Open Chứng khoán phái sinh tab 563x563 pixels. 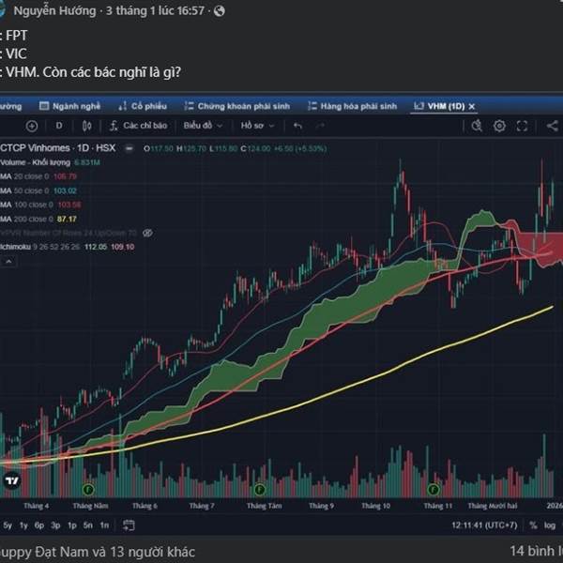(236, 106)
